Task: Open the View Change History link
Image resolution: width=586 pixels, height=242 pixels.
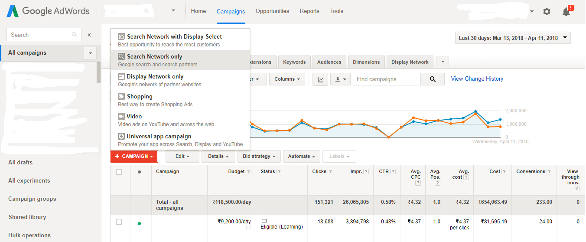Action: [477, 79]
